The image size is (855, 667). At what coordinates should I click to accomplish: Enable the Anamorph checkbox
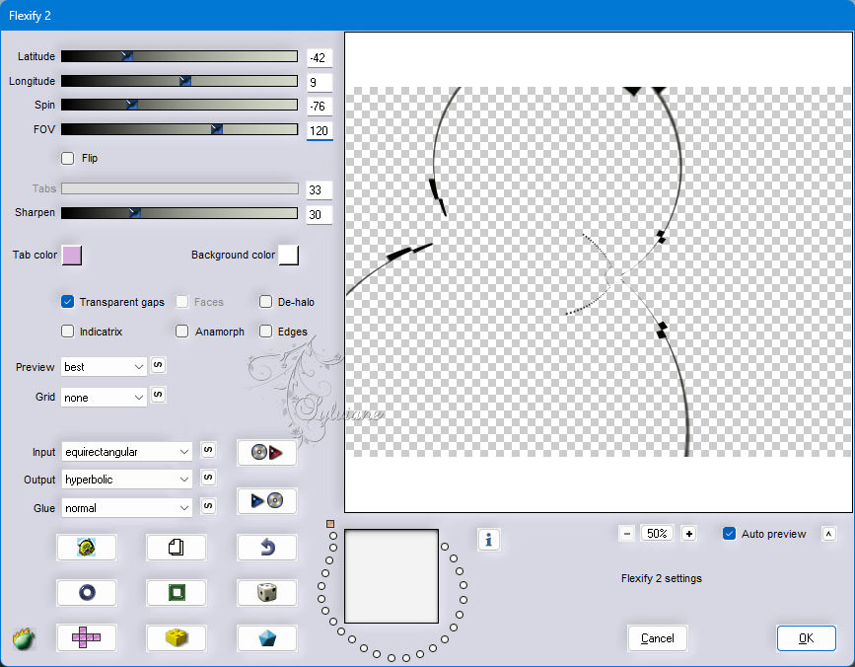coord(182,332)
